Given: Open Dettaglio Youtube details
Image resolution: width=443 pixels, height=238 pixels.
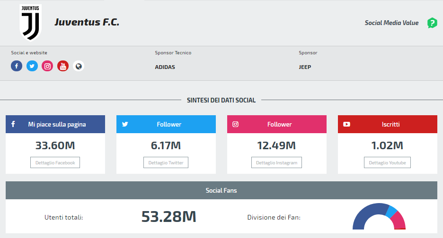Looking at the screenshot, I should coord(387,162).
